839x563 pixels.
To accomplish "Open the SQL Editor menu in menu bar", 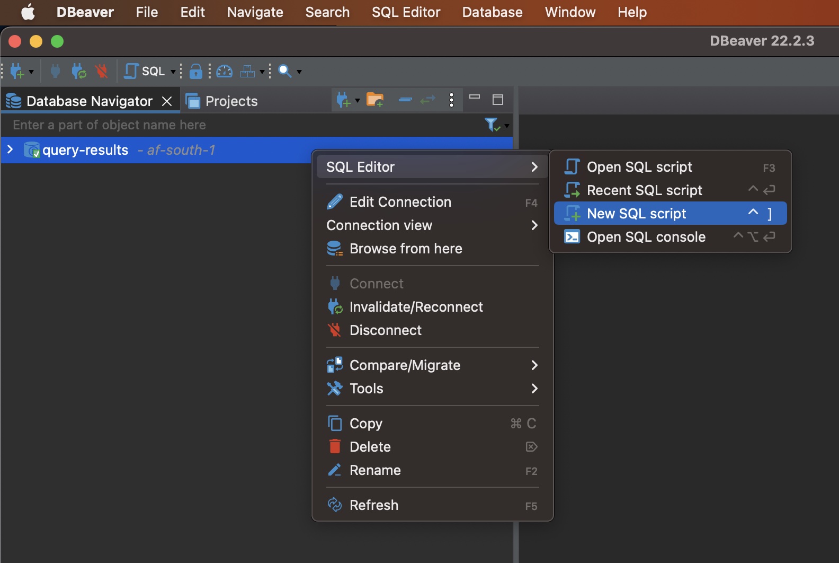I will (406, 12).
